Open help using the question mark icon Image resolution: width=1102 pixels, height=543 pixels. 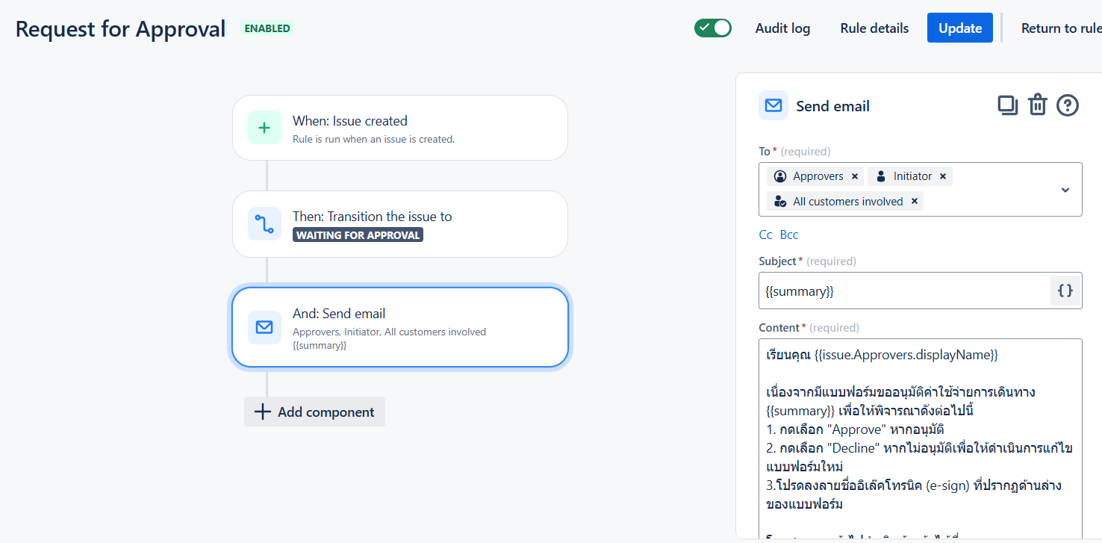pos(1067,105)
